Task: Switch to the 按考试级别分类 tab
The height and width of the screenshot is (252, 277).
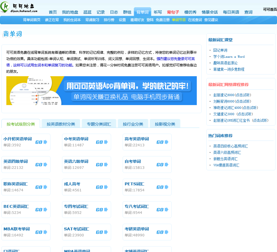Action: point(21,124)
